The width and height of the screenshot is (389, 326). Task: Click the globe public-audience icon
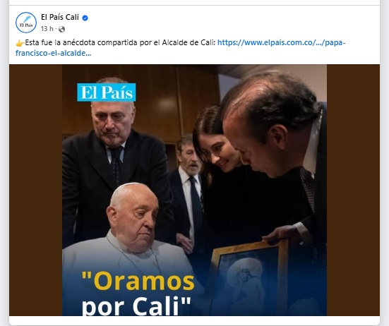[x=61, y=29]
